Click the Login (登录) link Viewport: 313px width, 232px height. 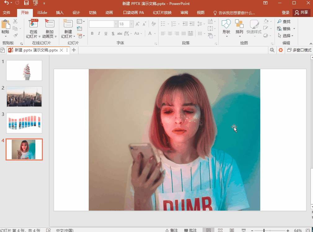[286, 13]
